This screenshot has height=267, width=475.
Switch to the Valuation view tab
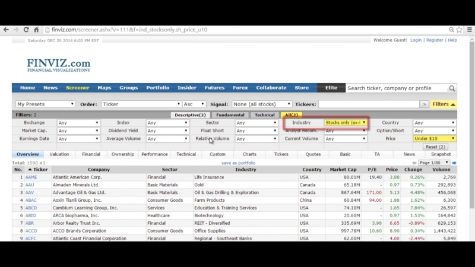pyautogui.click(x=59, y=154)
